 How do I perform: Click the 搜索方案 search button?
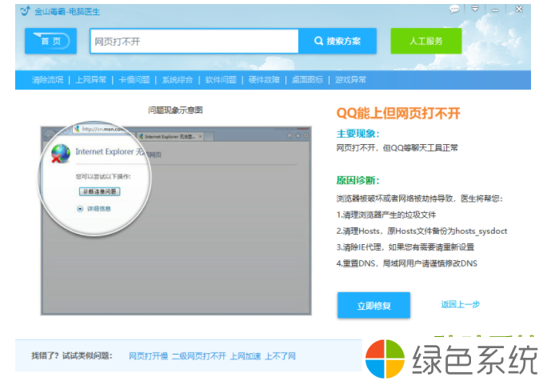click(337, 41)
